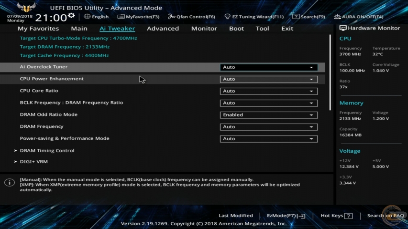Screen dimensions: 408x229
Task: Toggle AURA ON/OFF(F4)
Action: (359, 17)
